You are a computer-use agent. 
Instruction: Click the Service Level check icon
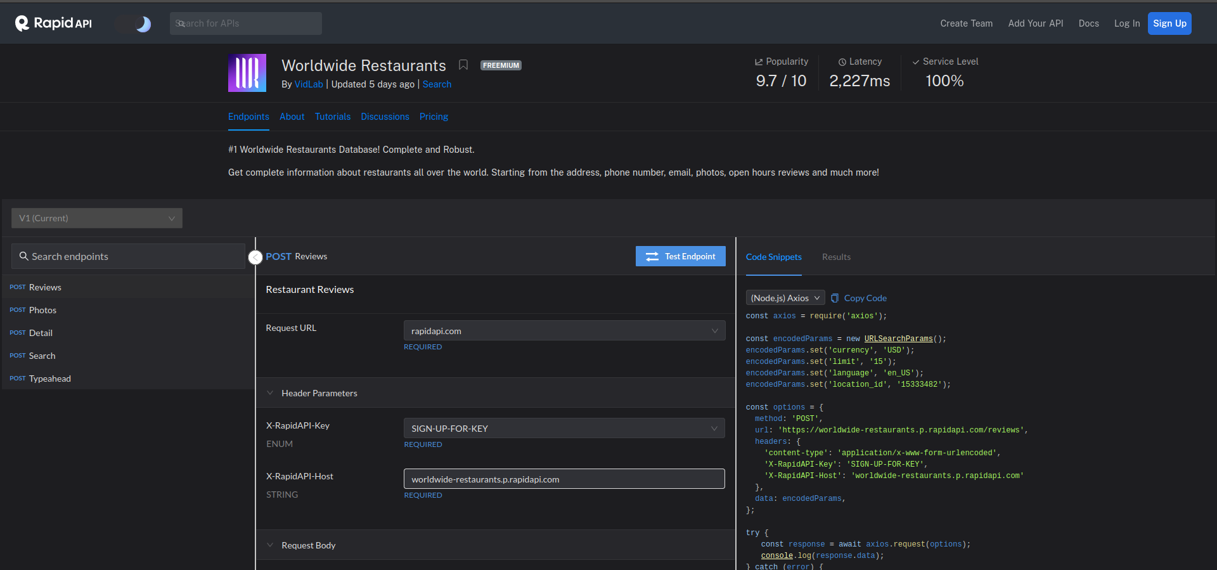[916, 62]
